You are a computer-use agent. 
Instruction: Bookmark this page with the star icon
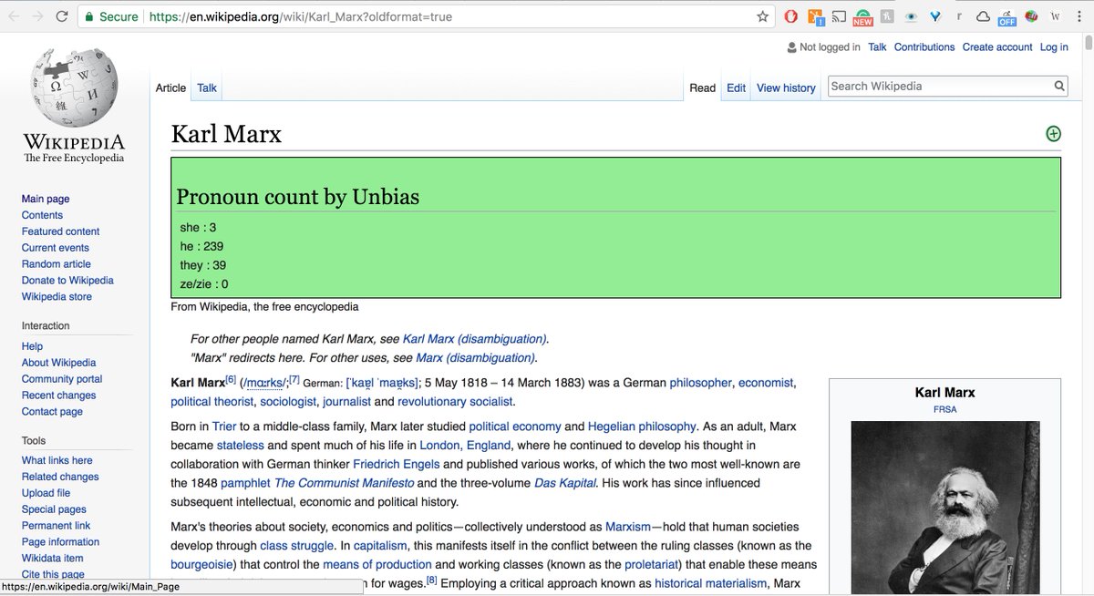[x=762, y=16]
